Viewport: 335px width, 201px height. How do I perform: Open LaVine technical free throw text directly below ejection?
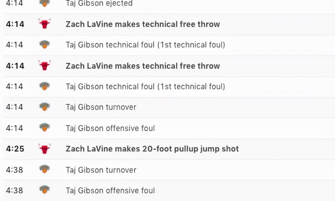pos(143,24)
